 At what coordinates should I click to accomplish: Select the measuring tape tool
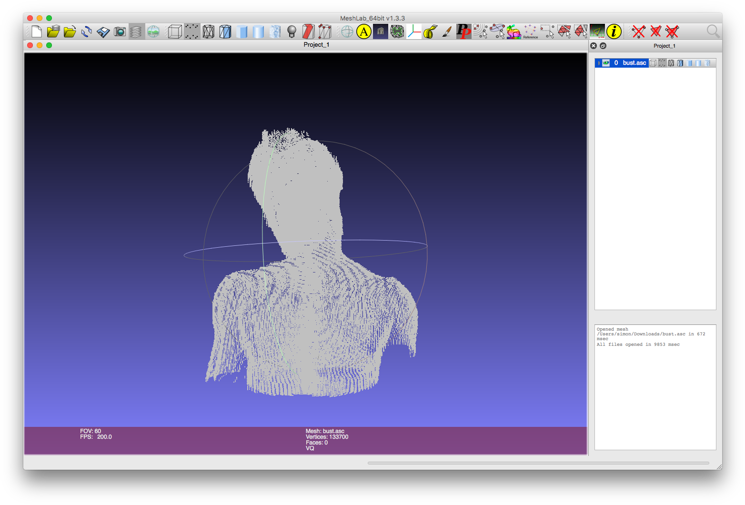tap(431, 32)
